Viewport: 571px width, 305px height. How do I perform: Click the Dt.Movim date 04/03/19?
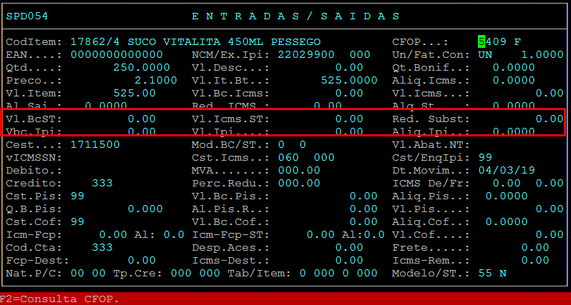(506, 170)
